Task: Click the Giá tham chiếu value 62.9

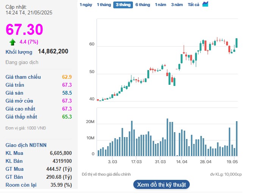Action: click(67, 77)
